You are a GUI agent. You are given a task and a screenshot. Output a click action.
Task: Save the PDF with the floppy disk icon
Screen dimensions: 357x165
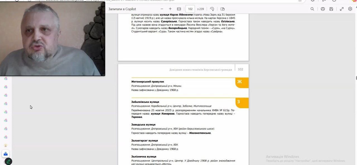pos(331,9)
